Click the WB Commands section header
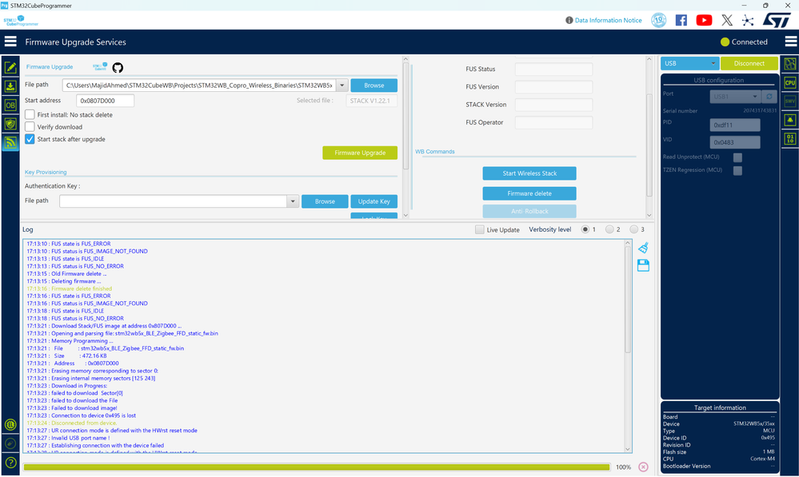The width and height of the screenshot is (799, 477). click(x=434, y=152)
